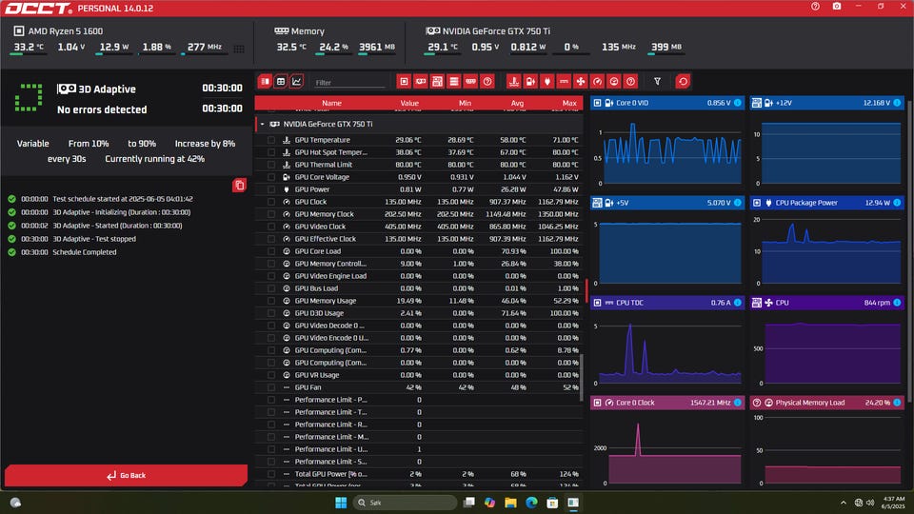The height and width of the screenshot is (514, 914).
Task: Check the GPU Memory Usage checkbox
Action: coord(271,301)
